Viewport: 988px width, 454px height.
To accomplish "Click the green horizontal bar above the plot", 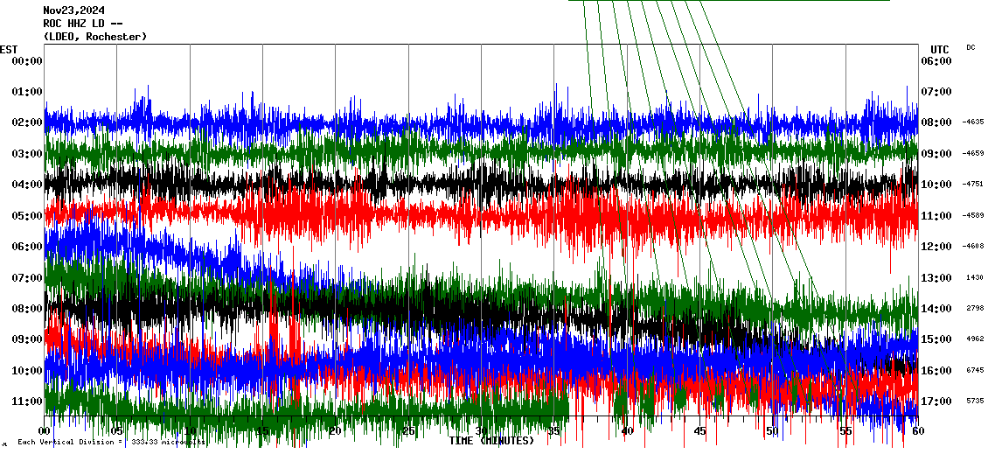I will tap(728, 1).
